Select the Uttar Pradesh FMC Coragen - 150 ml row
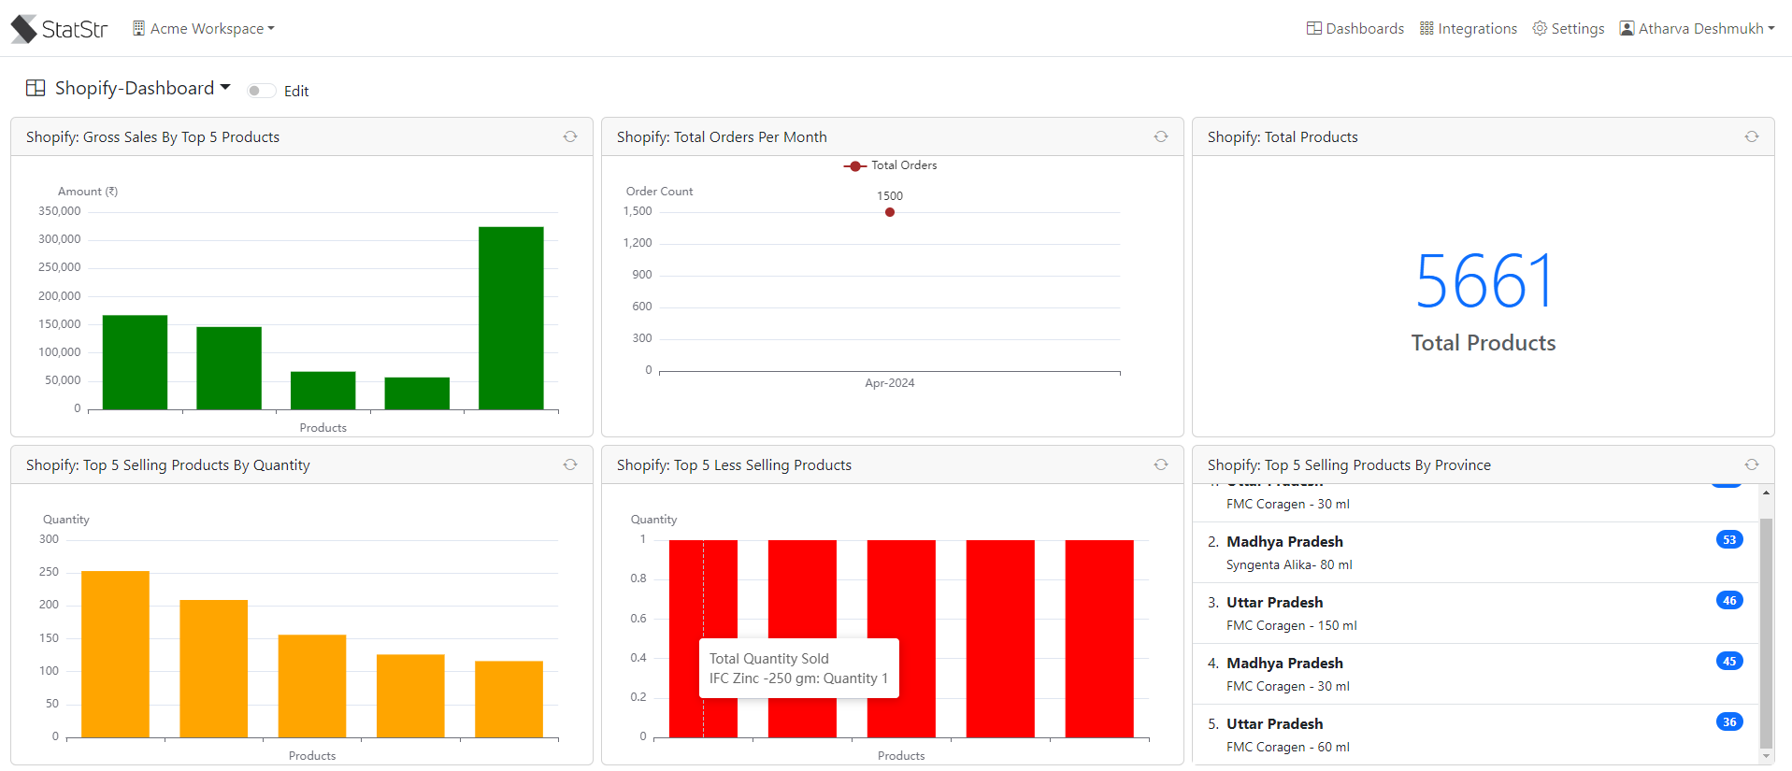The height and width of the screenshot is (771, 1792). click(1475, 613)
